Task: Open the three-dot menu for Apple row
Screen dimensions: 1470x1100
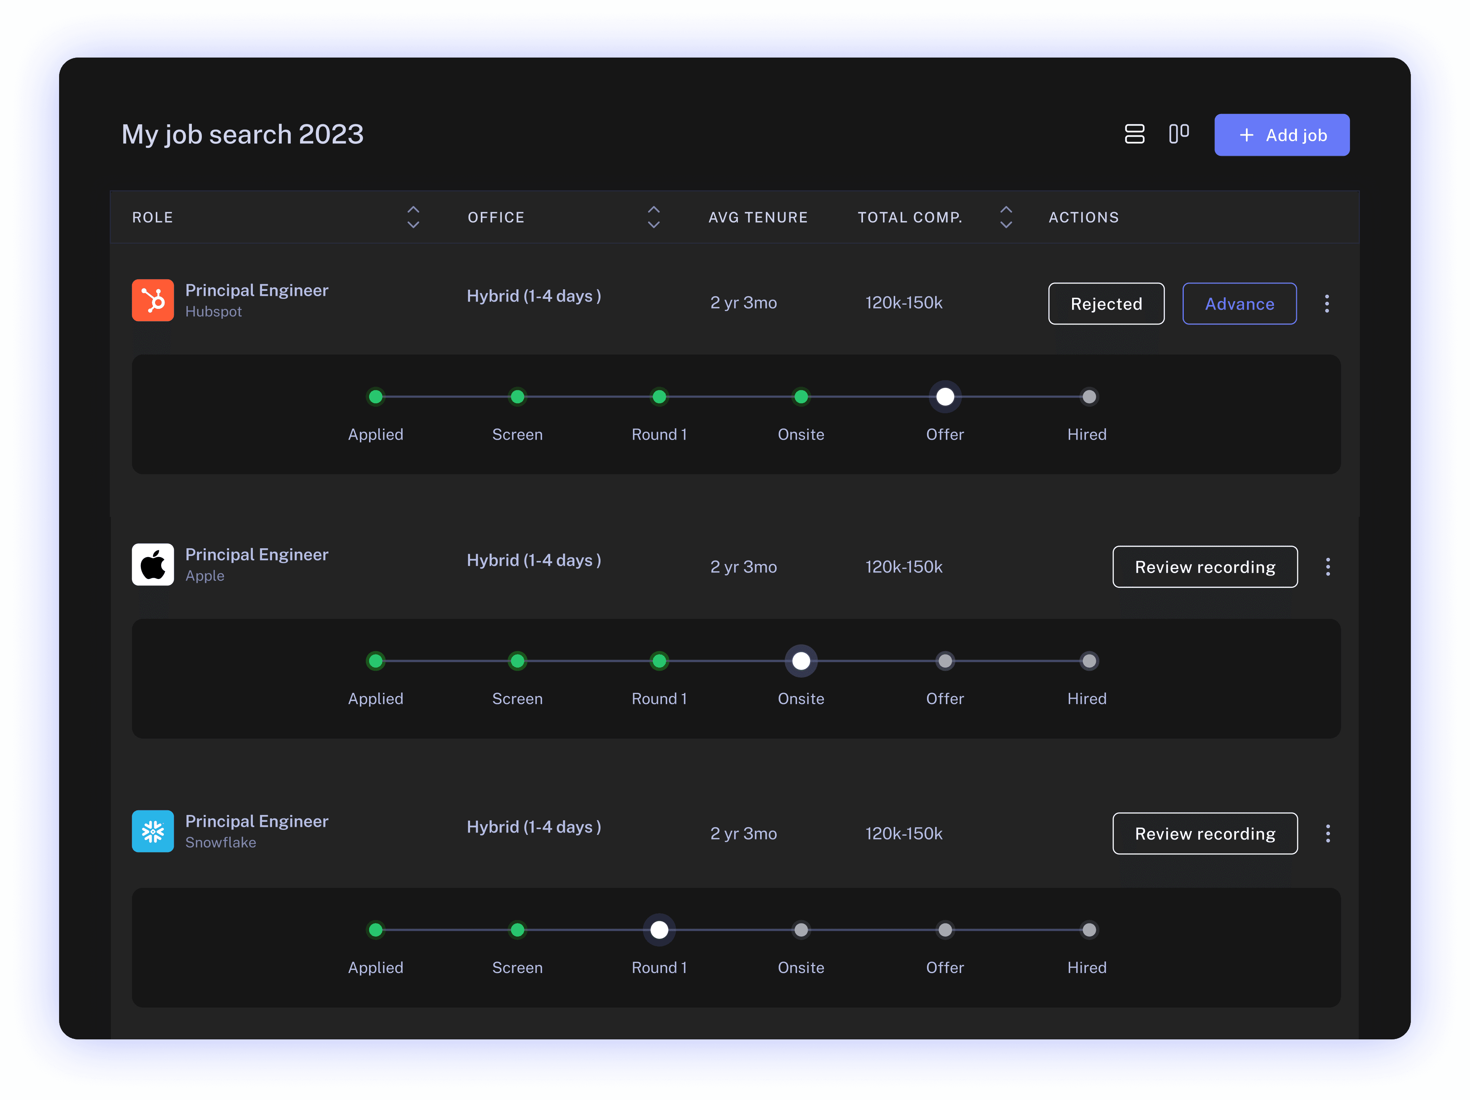Action: pyautogui.click(x=1327, y=567)
